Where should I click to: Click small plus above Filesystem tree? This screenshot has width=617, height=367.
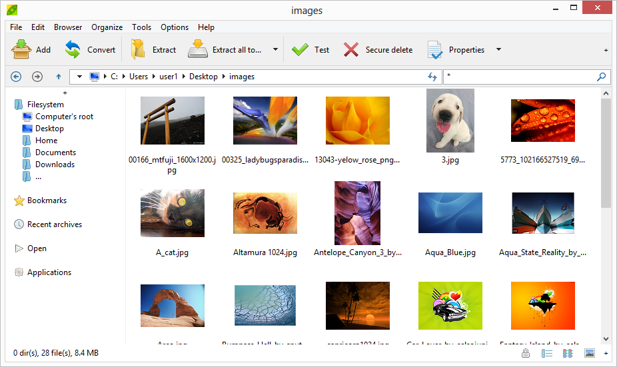pyautogui.click(x=65, y=93)
